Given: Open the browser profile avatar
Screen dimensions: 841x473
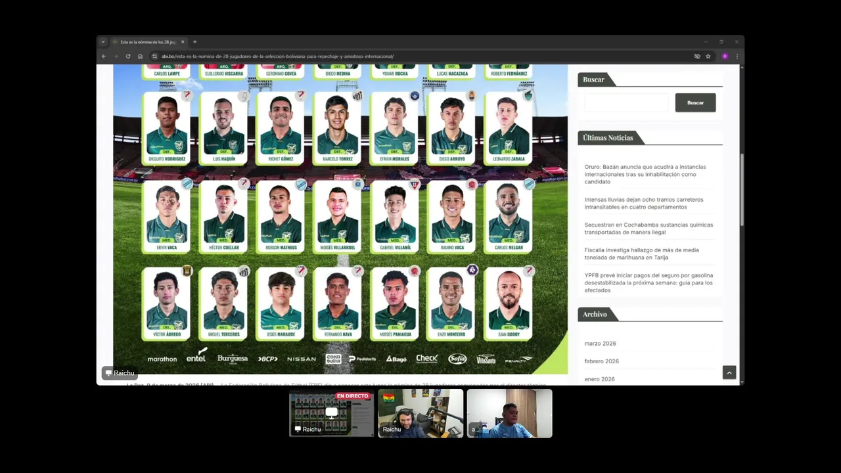Looking at the screenshot, I should tap(725, 56).
